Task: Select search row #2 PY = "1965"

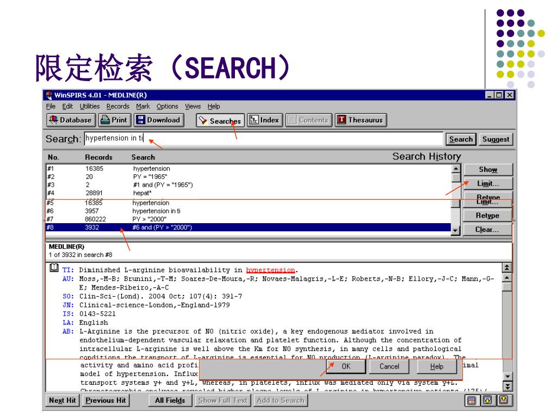Action: pos(249,177)
